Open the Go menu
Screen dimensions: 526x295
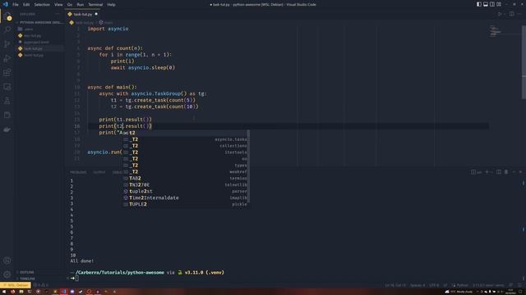pos(70,5)
